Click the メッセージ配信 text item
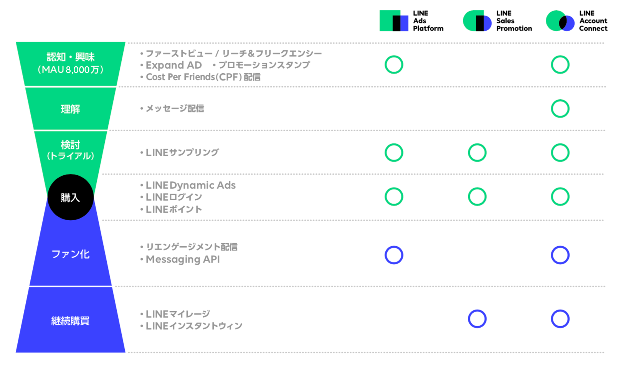Viewport: 621px width, 366px height. pos(175,109)
